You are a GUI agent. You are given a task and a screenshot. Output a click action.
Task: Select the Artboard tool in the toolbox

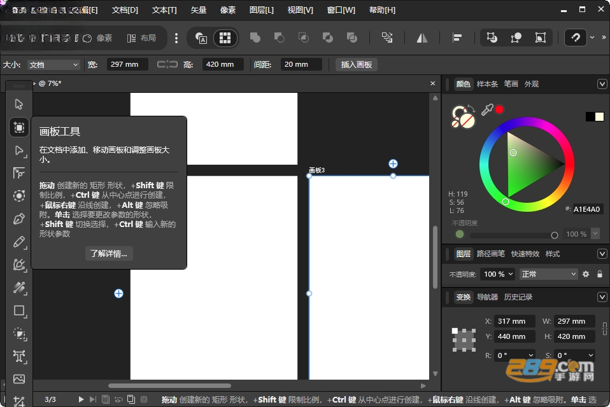18,127
